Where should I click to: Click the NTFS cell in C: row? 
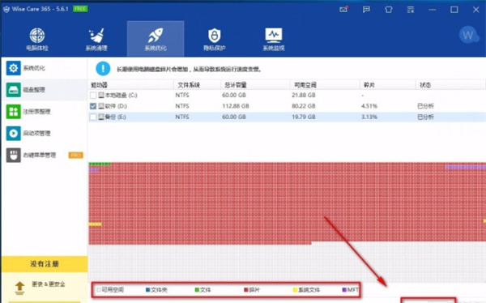tap(182, 95)
